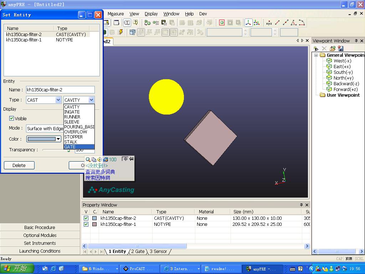Open the Basic Procedure panel
This screenshot has height=274, width=365.
[x=40, y=227]
